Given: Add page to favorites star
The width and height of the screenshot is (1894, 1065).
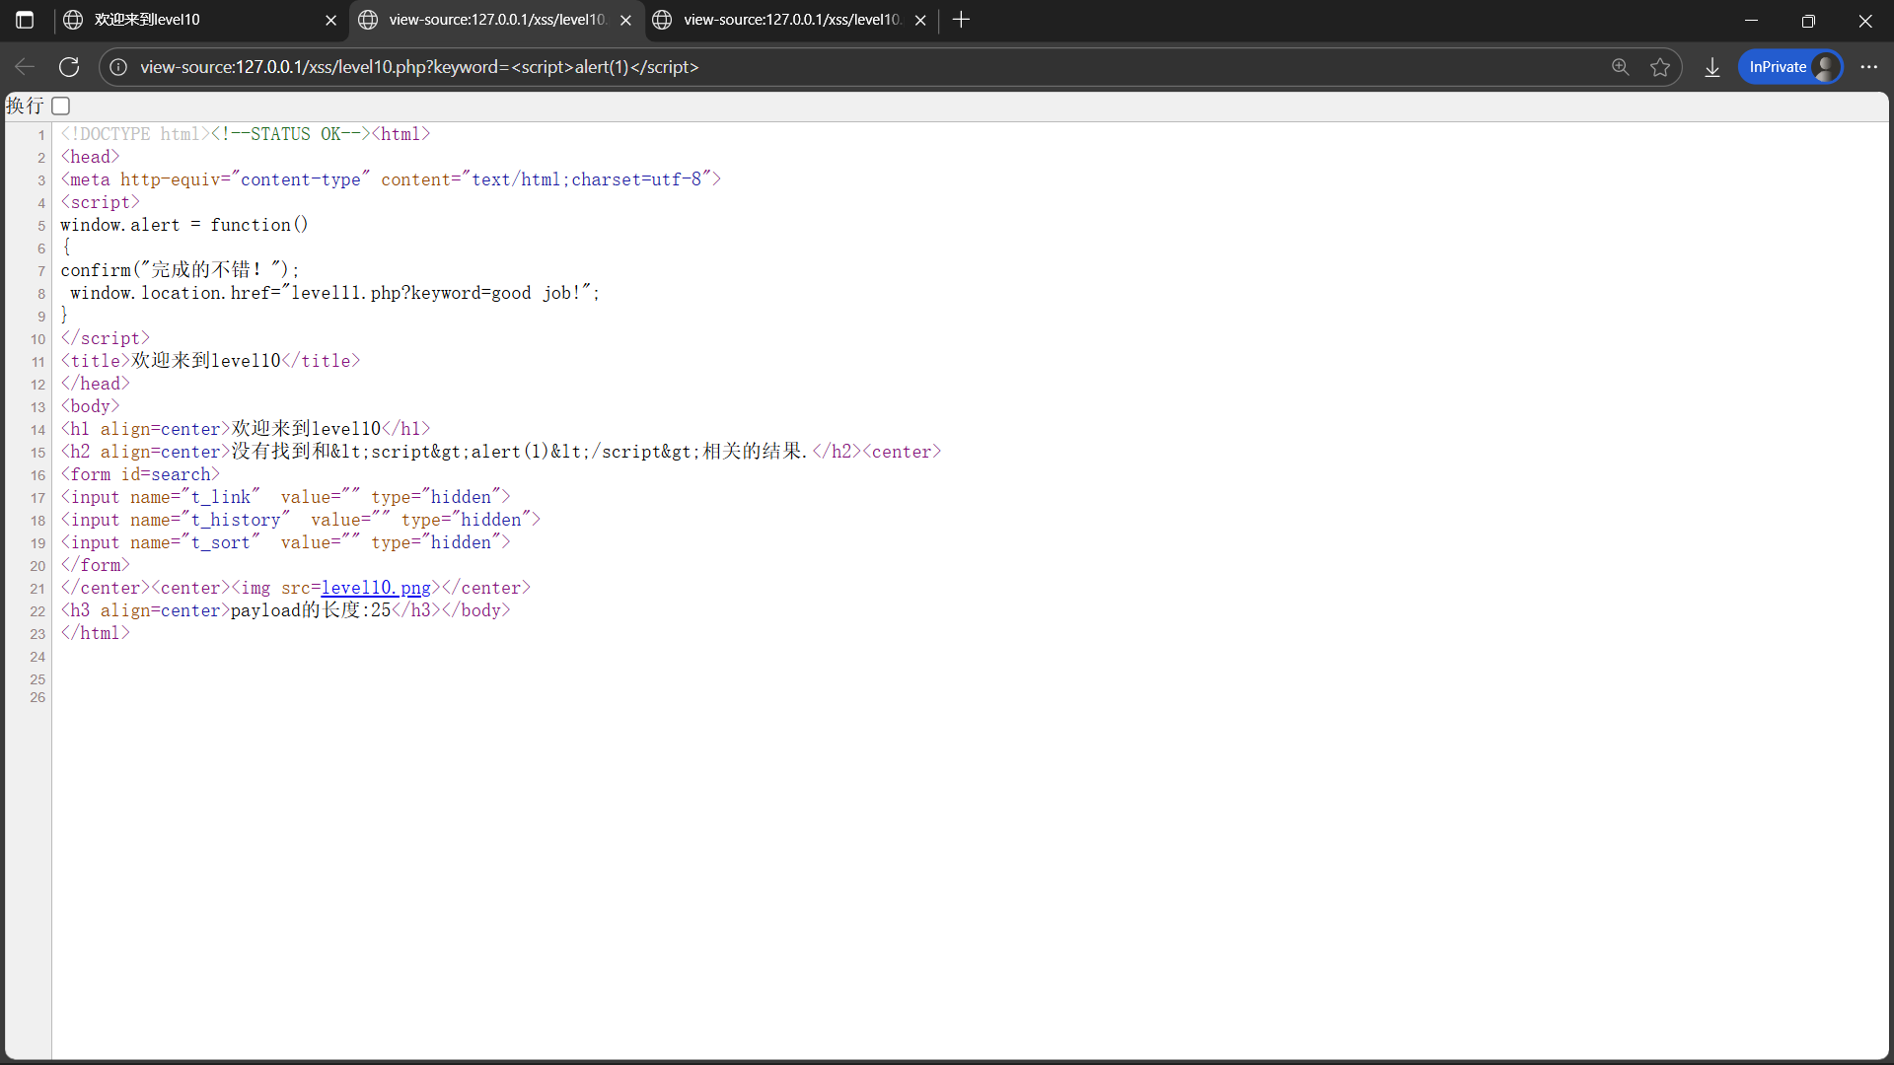Looking at the screenshot, I should (1660, 67).
